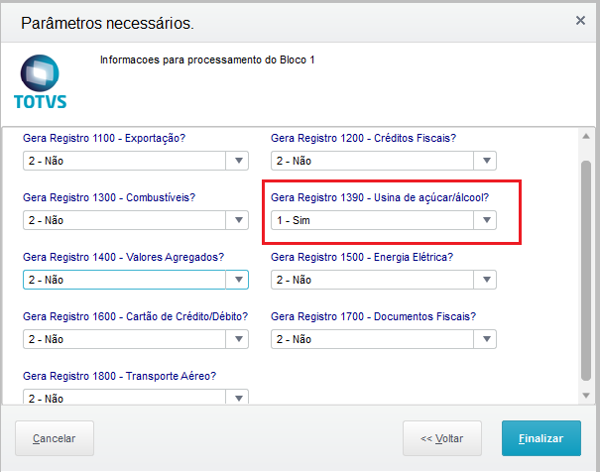
Task: Click the Registro 1400 Valores Agregados value field
Action: point(124,280)
